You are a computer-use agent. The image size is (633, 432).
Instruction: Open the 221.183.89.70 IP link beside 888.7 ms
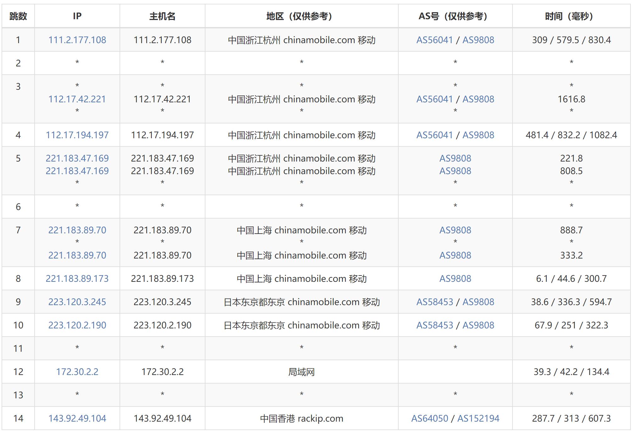[77, 230]
